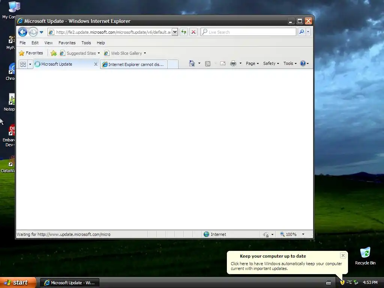Open the search provider dropdown
This screenshot has height=288, width=384.
[x=308, y=32]
